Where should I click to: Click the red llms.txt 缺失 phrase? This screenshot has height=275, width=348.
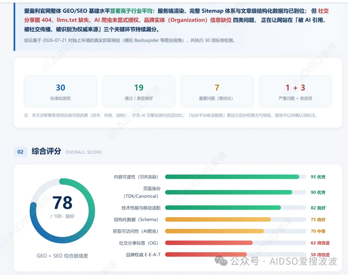73,20
